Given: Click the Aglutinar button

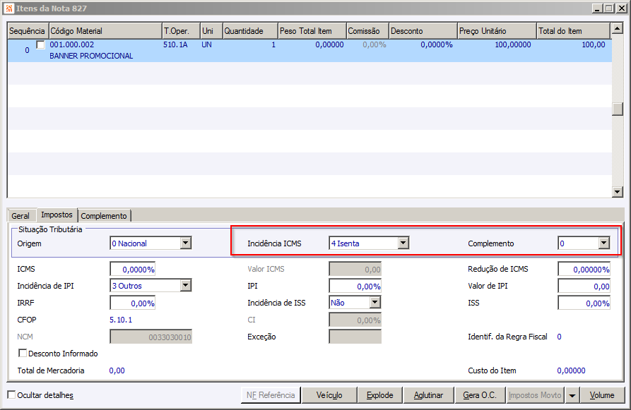Looking at the screenshot, I should pyautogui.click(x=429, y=395).
